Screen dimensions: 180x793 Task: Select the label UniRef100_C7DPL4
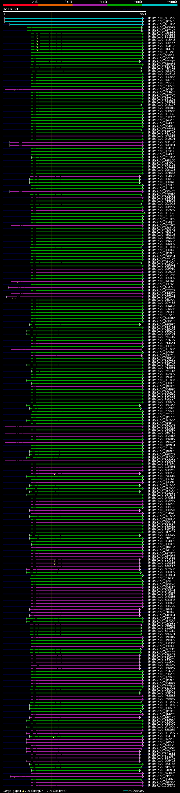click(x=161, y=257)
